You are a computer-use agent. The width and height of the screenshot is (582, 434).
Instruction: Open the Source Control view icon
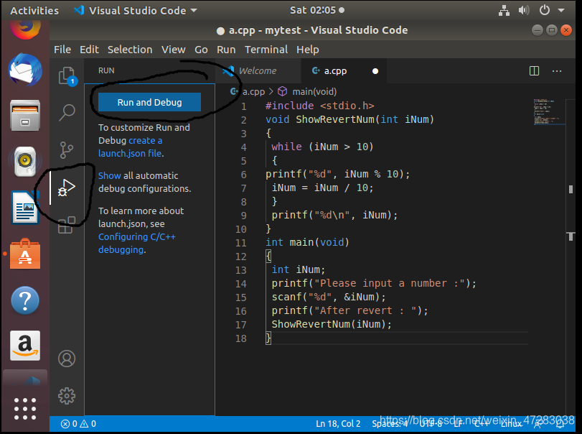point(67,149)
